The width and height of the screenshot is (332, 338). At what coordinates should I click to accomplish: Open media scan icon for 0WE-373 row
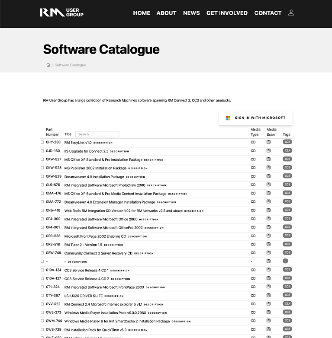click(268, 312)
